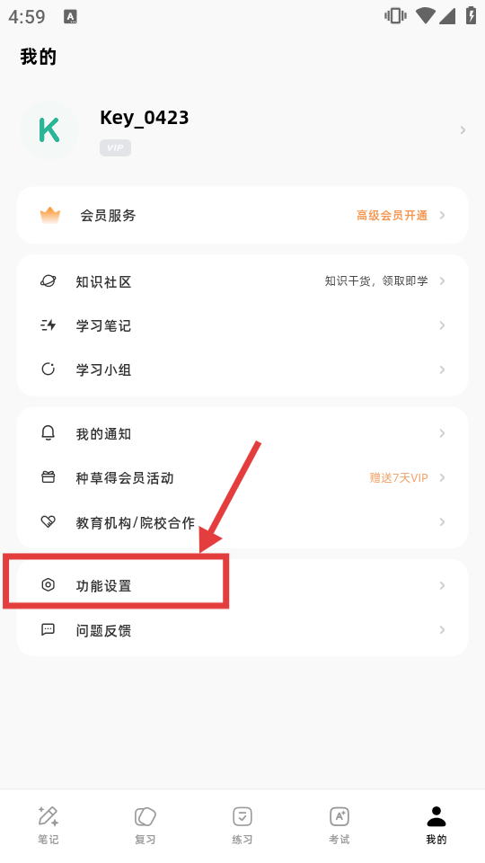This screenshot has height=863, width=485.
Task: Tap the gift icon for 种草得会员活动
Action: [48, 477]
